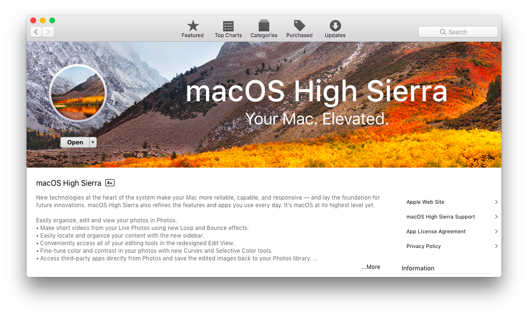Click the macOS High Sierra title text
Viewport: 528px width, 315px height.
pyautogui.click(x=68, y=183)
